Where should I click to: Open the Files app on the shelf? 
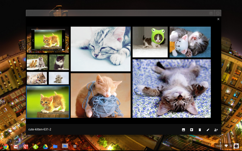click(55, 146)
